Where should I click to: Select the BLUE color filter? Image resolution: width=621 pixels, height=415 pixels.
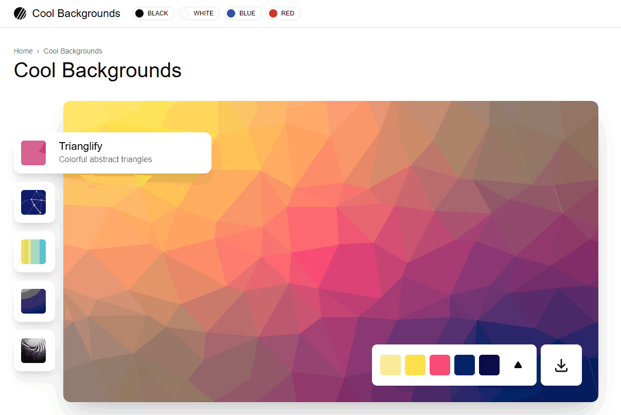(243, 13)
